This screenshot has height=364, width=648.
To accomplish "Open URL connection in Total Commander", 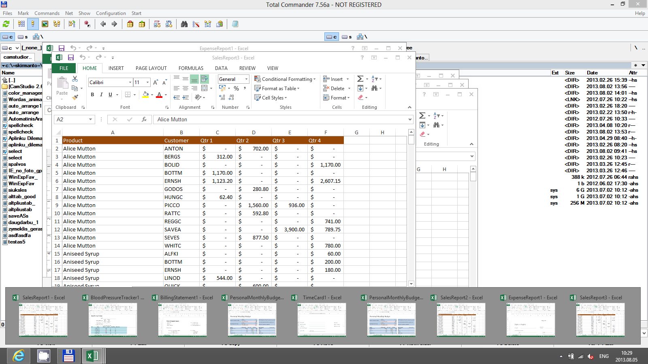I will point(169,24).
